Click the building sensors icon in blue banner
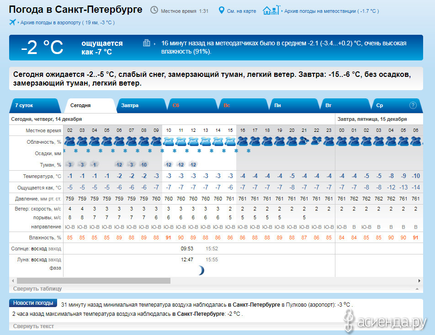 (147, 43)
